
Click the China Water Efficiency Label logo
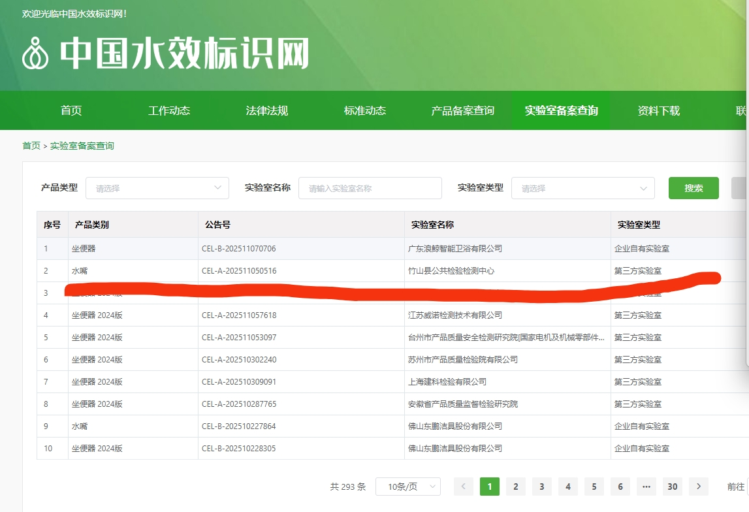165,54
